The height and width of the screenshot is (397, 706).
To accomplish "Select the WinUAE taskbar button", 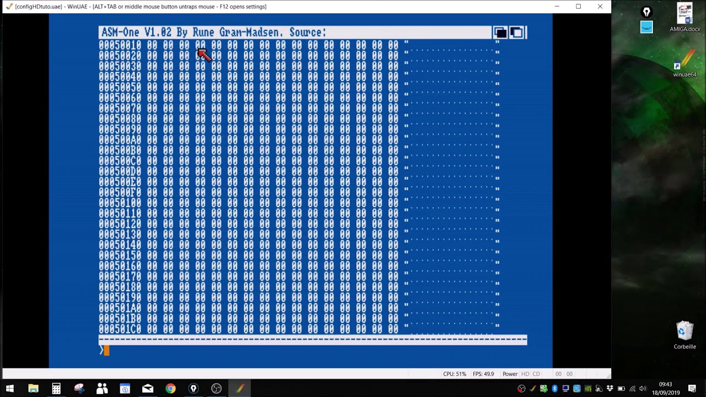I will 239,389.
